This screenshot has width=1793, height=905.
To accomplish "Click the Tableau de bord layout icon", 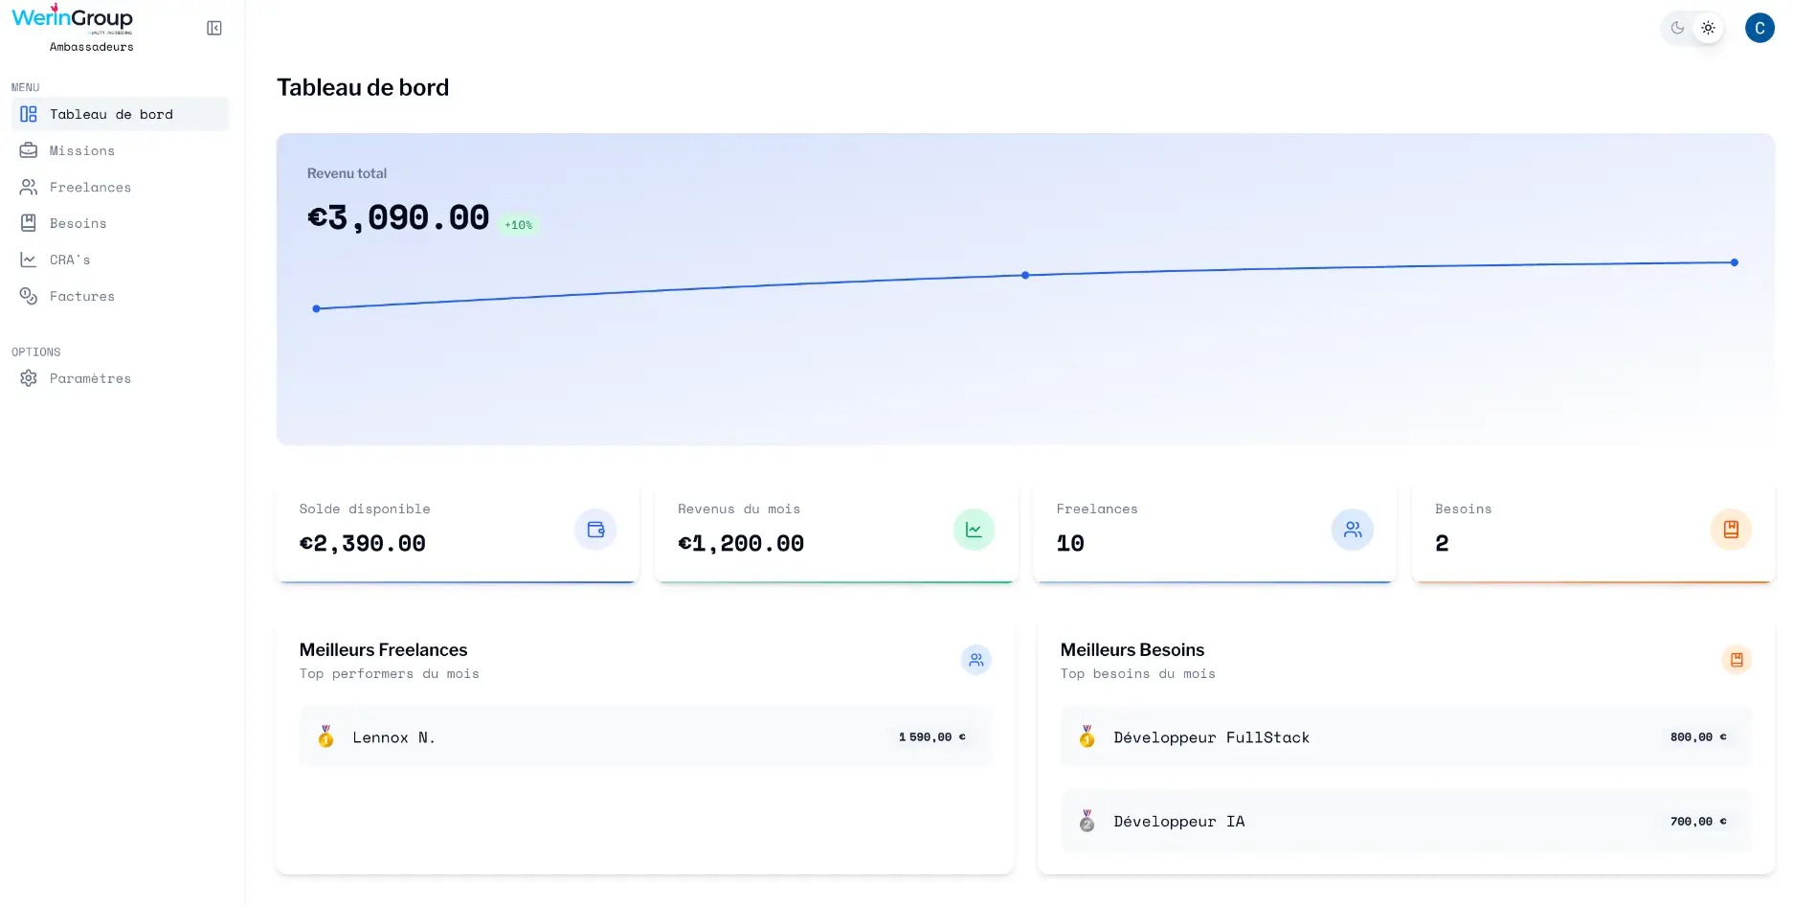I will pos(29,114).
